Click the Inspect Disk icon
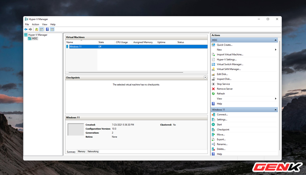This screenshot has height=175, width=306. pyautogui.click(x=213, y=79)
